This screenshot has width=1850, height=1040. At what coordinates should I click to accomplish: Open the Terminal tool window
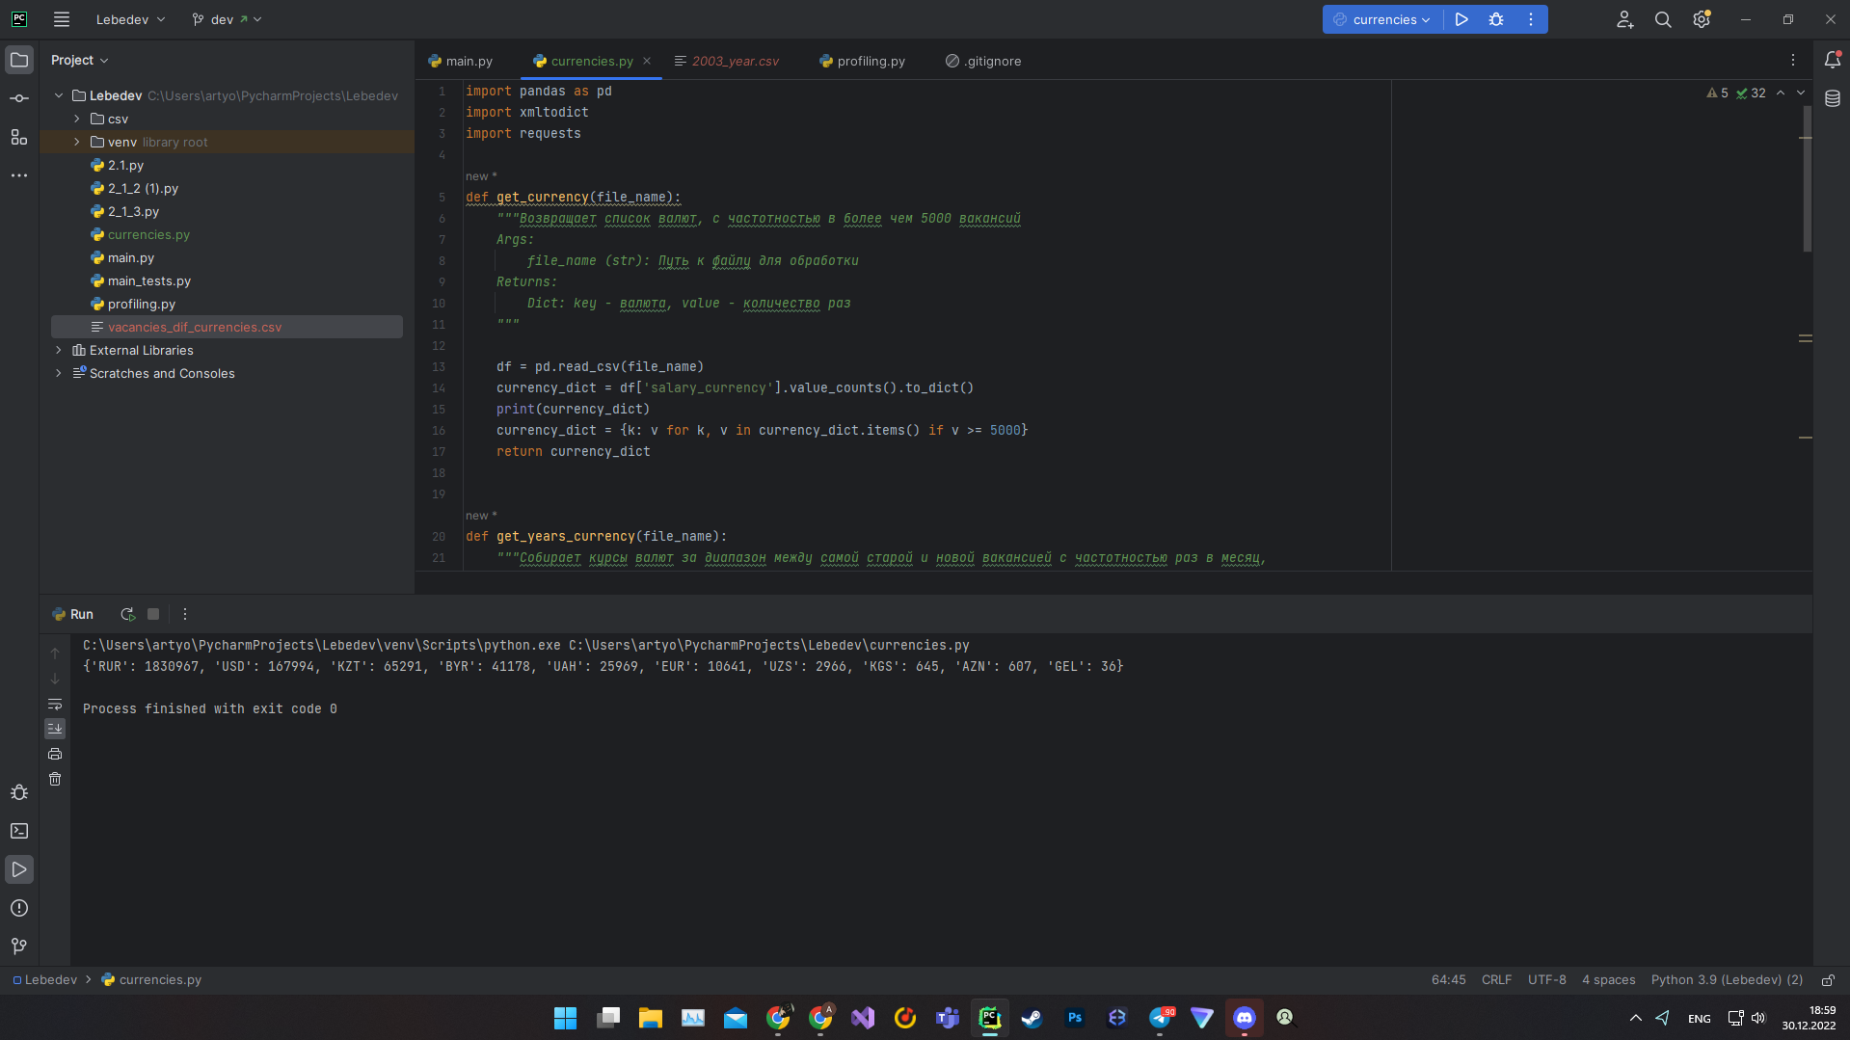19,831
